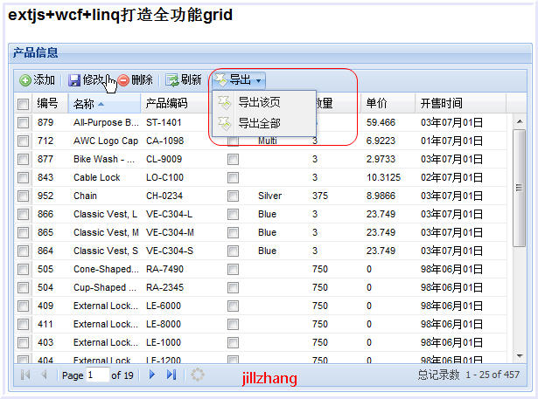Image resolution: width=538 pixels, height=399 pixels.
Task: Click the Modify (修改) save icon
Action: [74, 80]
